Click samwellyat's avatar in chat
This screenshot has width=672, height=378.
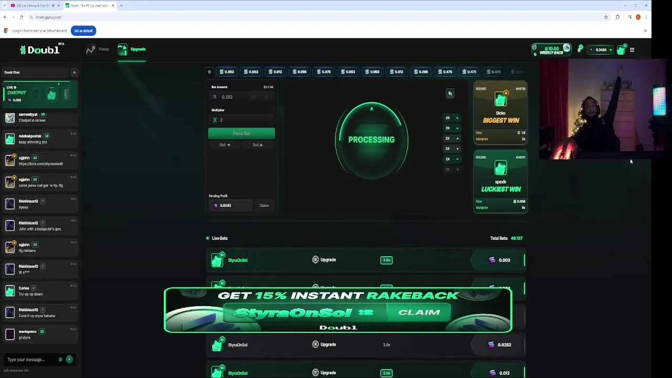pos(10,118)
